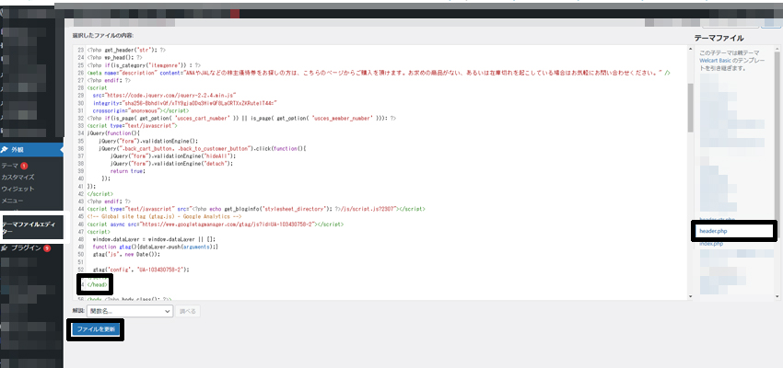
Task: Click the 外観 paintbrush icon
Action: pos(5,150)
